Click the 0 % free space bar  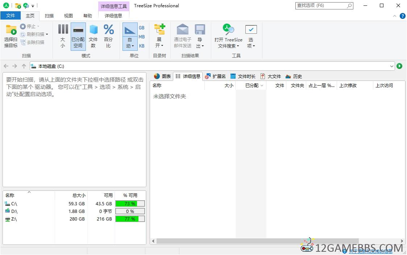[130, 211]
